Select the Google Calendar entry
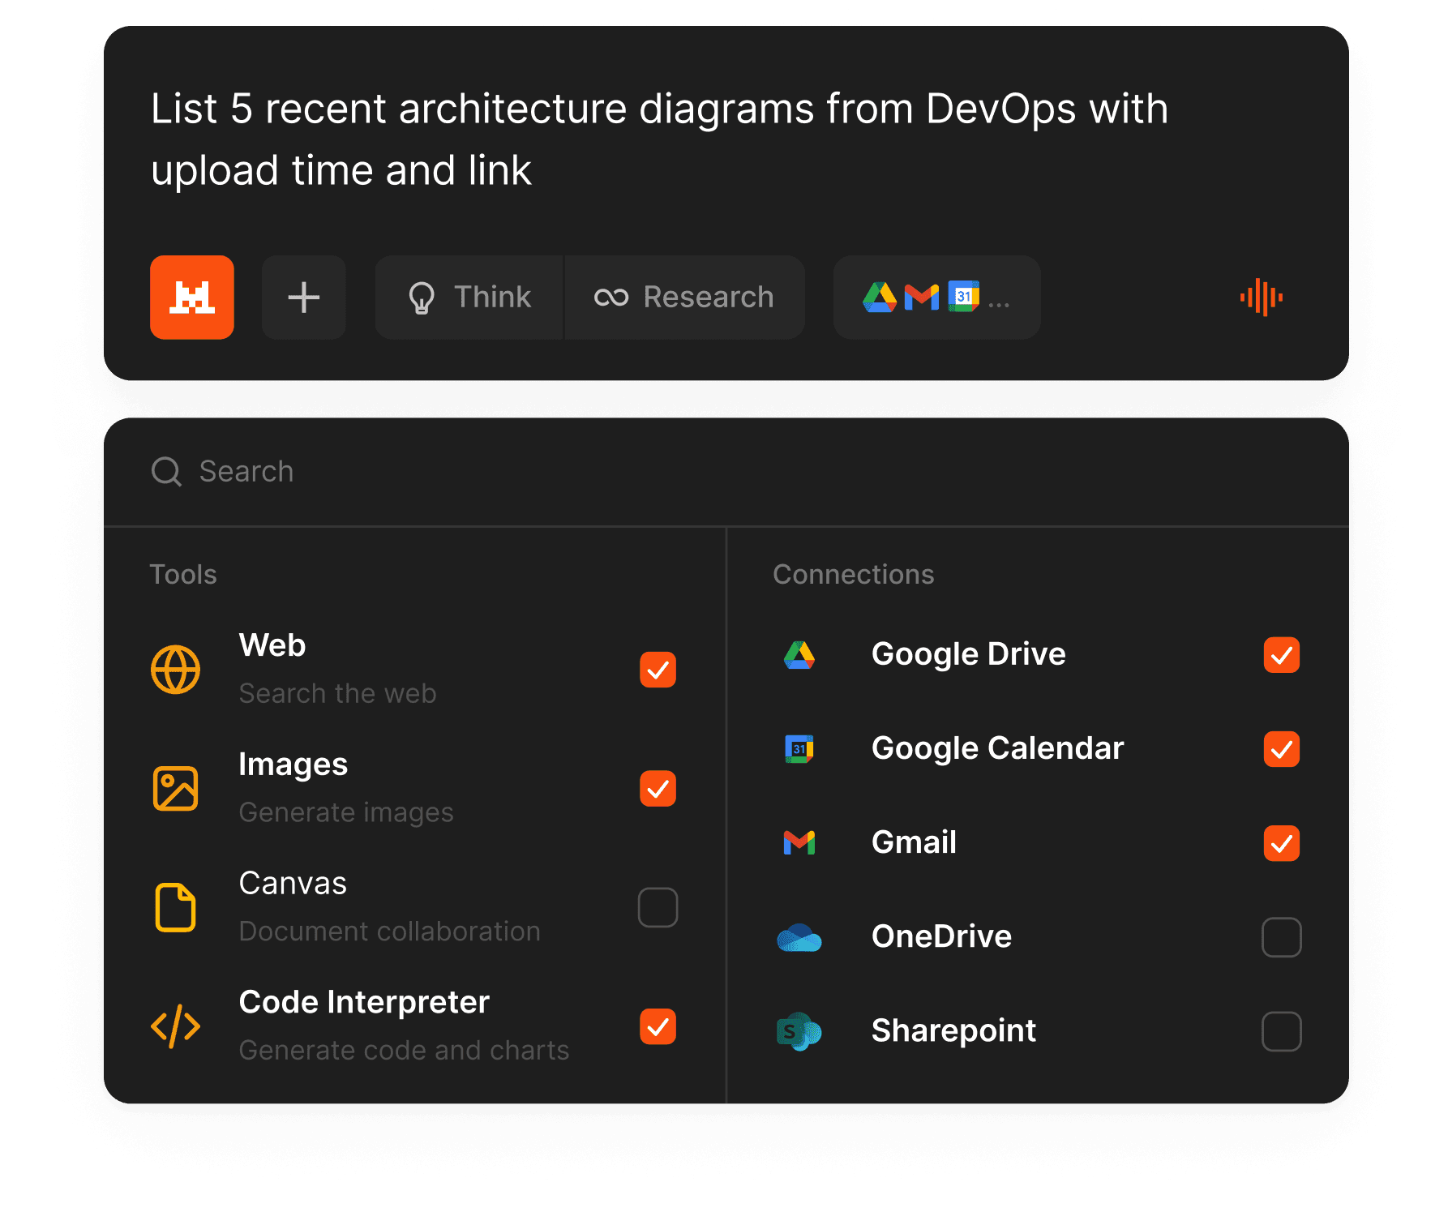Screen dimensions: 1448x1225 (x=997, y=748)
